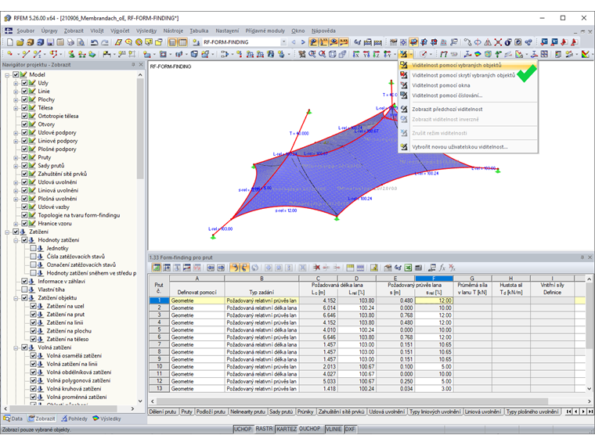595x446 pixels.
Task: Switch navigator to Pohledy tab
Action: 74,419
